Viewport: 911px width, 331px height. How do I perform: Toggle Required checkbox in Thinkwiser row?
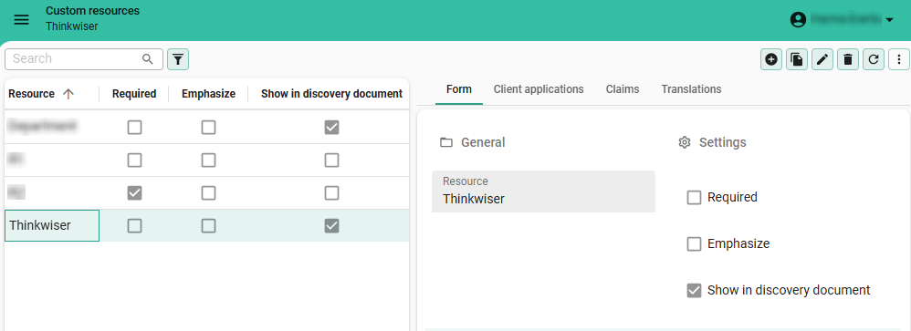tap(134, 225)
